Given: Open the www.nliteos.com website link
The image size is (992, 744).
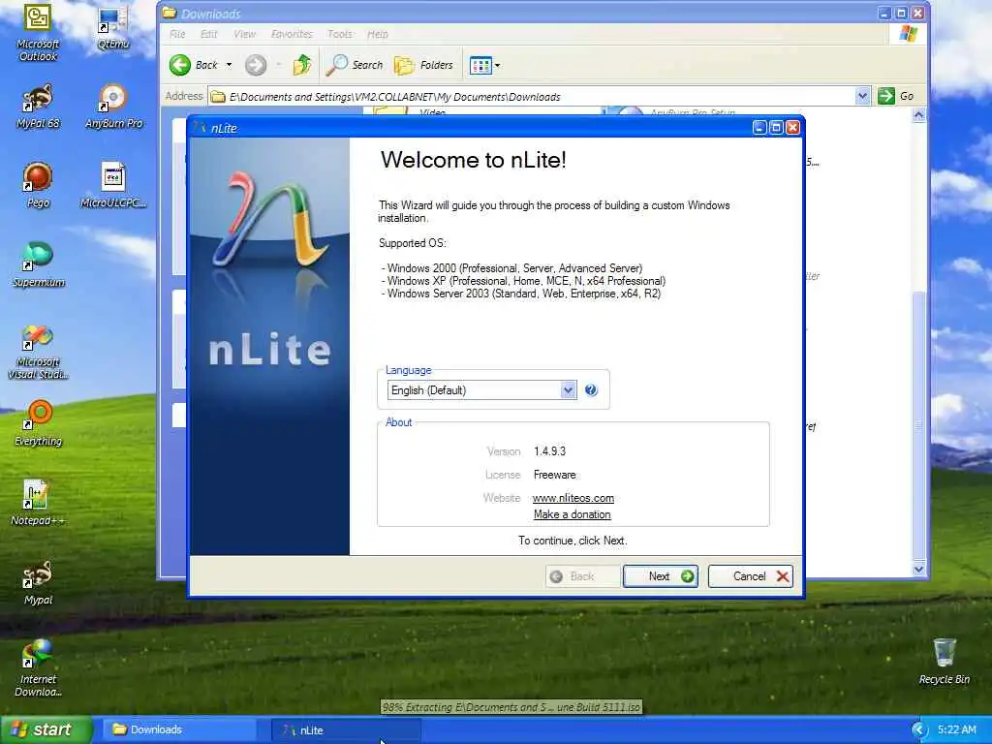Looking at the screenshot, I should (x=573, y=498).
